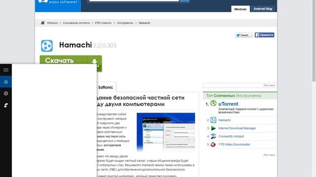Click the Connectify Hotspot icon
This screenshot has width=316, height=177.
(x=213, y=136)
